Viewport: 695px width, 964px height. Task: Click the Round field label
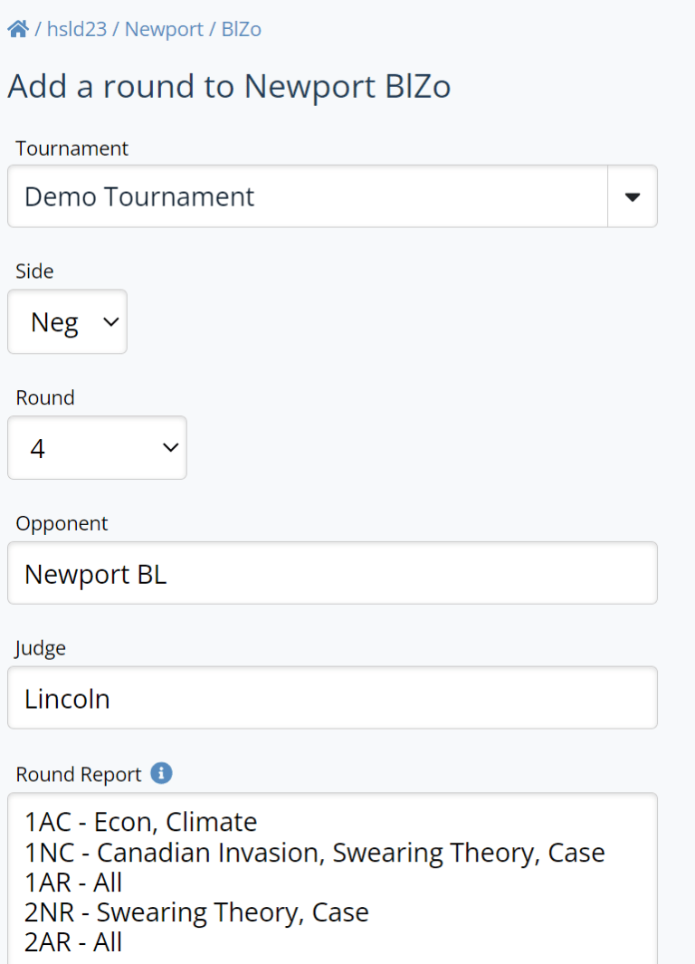click(45, 398)
